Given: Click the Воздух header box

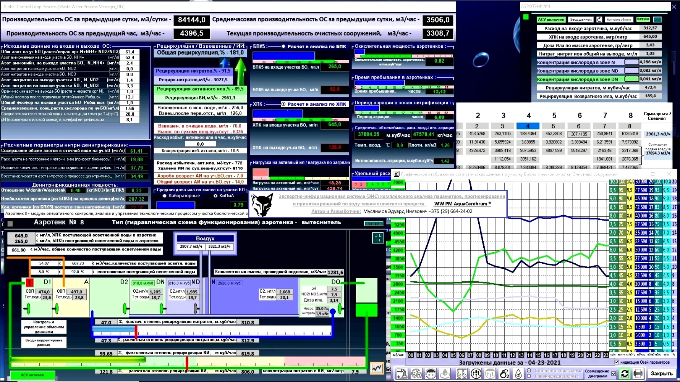Looking at the screenshot, I should click(x=205, y=239).
